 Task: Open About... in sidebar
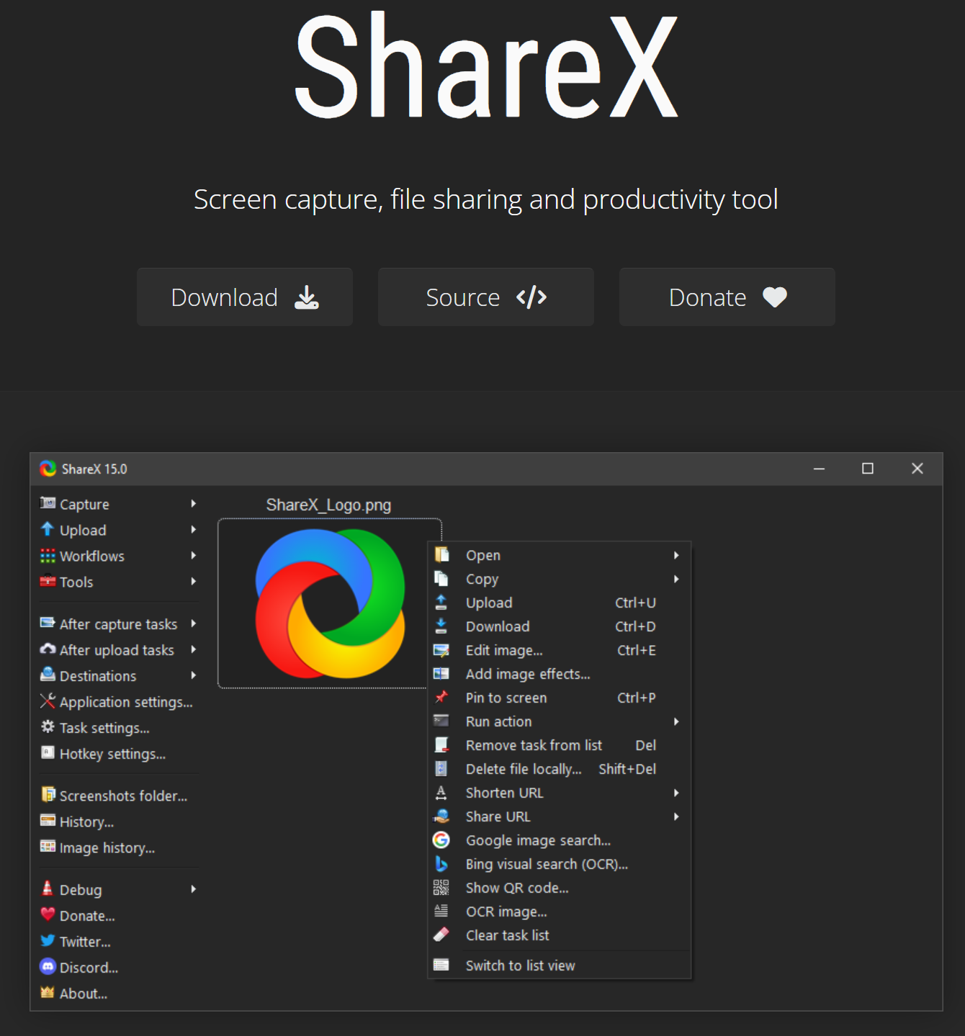74,993
